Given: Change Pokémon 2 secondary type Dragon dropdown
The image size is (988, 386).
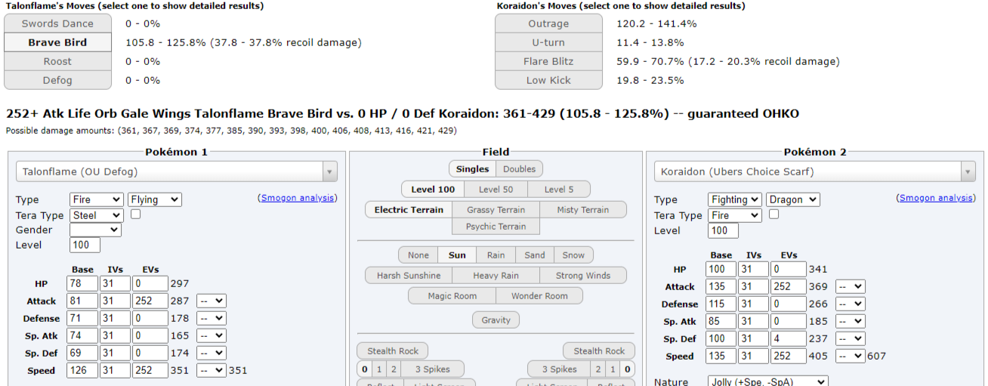Looking at the screenshot, I should click(793, 199).
